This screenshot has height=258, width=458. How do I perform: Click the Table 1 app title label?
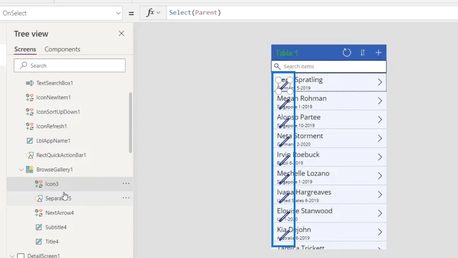pos(287,53)
